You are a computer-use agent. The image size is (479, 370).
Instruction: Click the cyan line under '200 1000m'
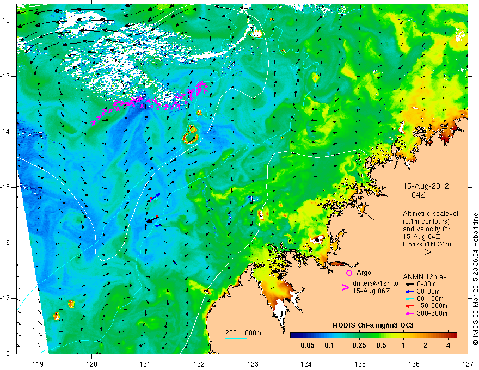pyautogui.click(x=236, y=338)
